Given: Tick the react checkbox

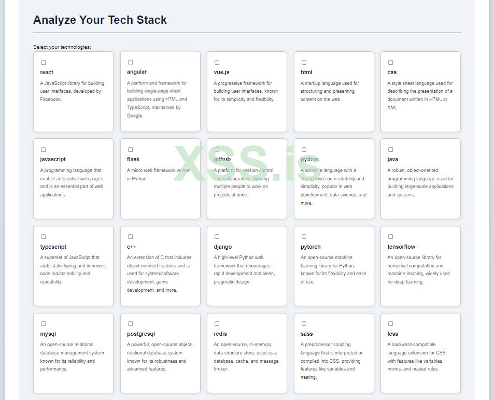Looking at the screenshot, I should click(44, 62).
